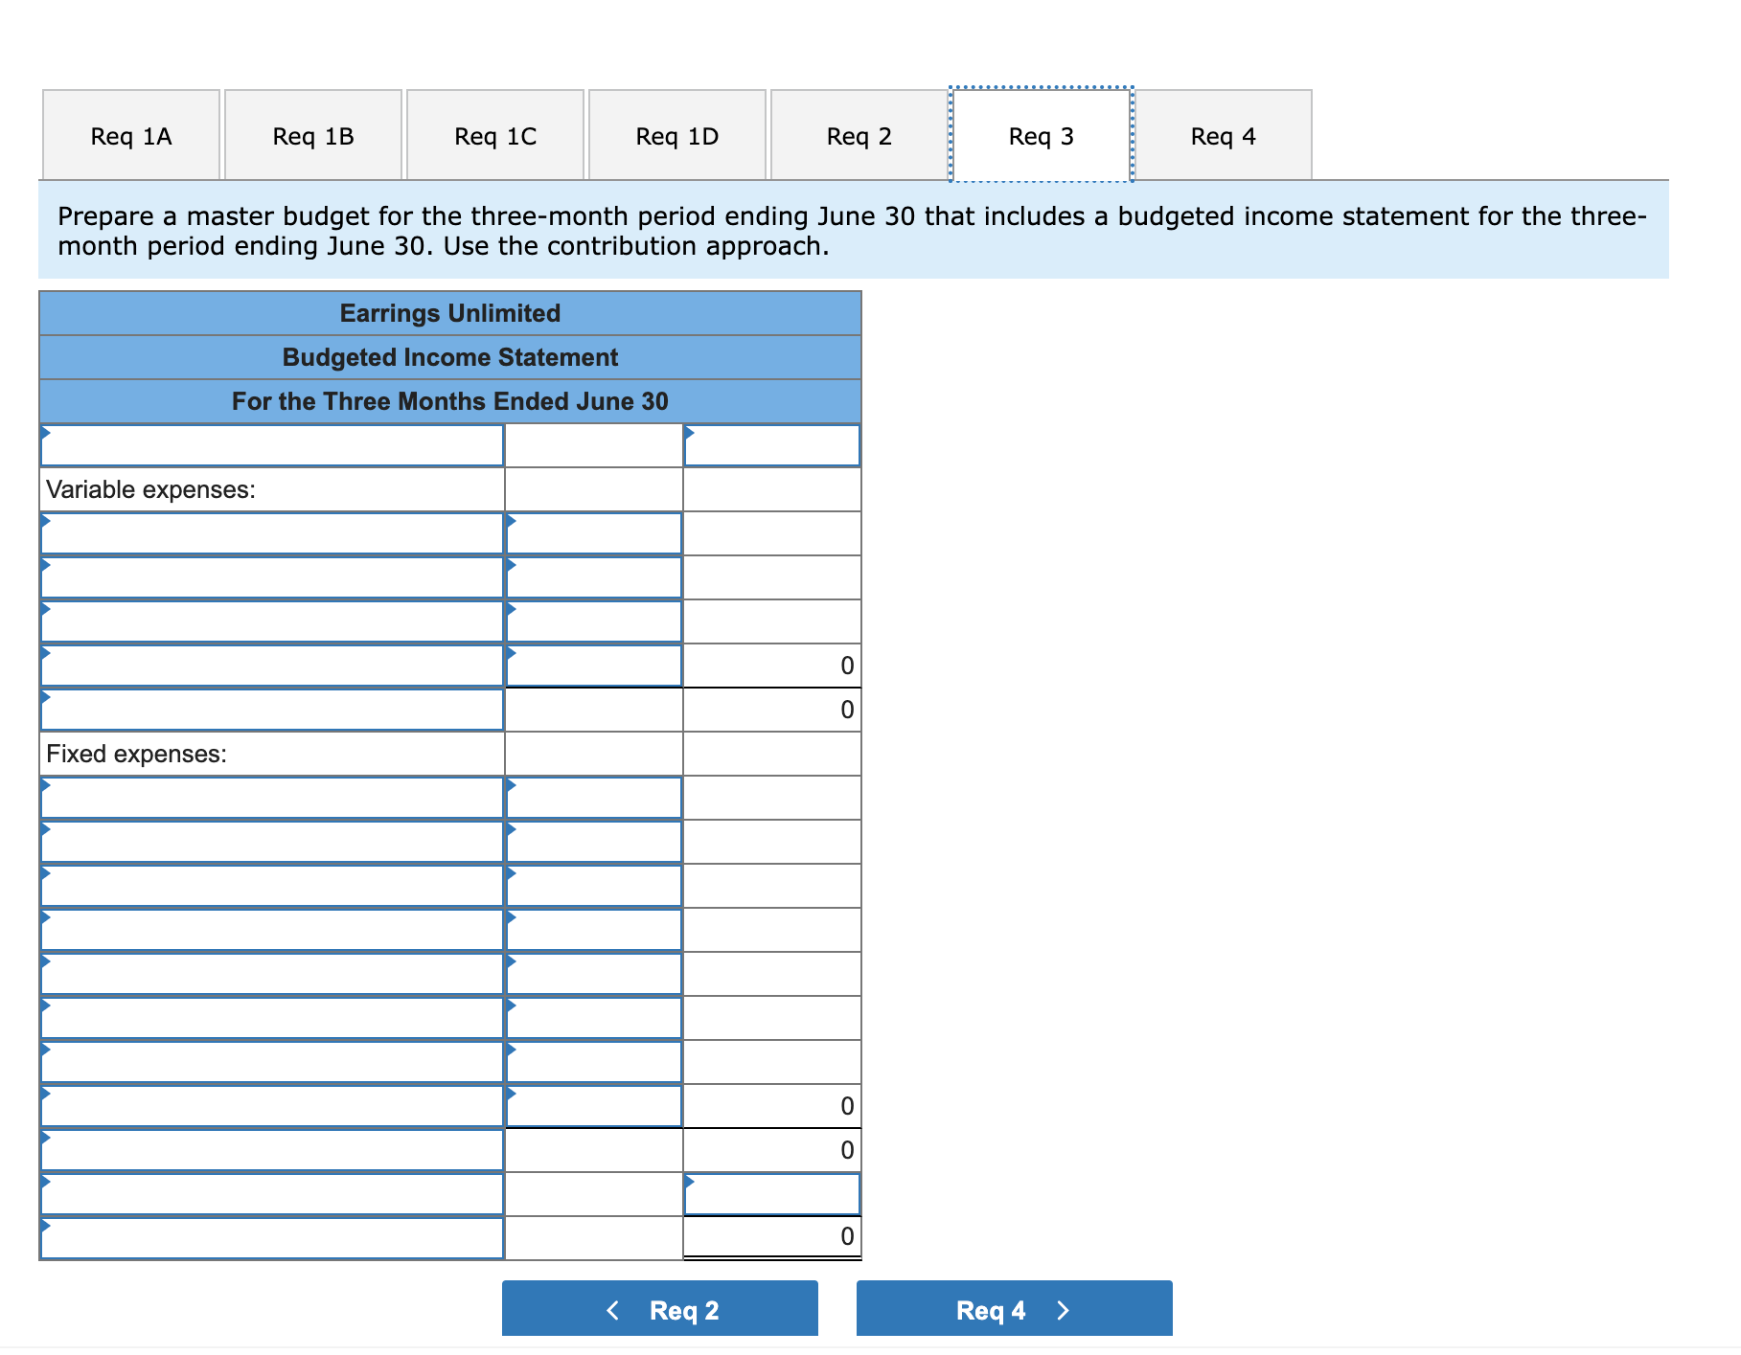The height and width of the screenshot is (1355, 1741).
Task: Switch to the Req 4 tab
Action: pyautogui.click(x=1223, y=135)
